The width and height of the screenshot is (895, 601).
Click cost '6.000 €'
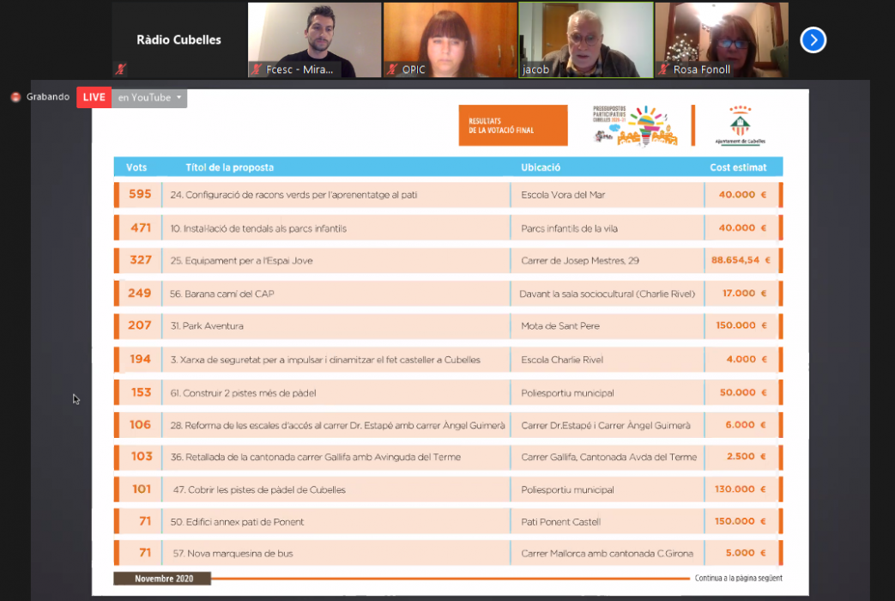click(x=746, y=424)
